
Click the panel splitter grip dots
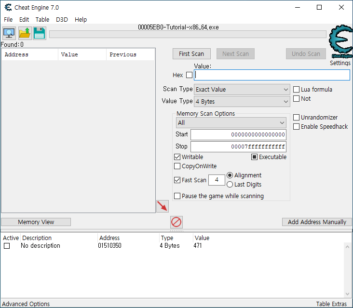[176, 231]
